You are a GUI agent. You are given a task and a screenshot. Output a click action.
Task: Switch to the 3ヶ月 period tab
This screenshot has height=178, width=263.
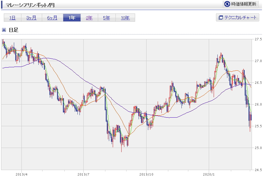click(31, 18)
